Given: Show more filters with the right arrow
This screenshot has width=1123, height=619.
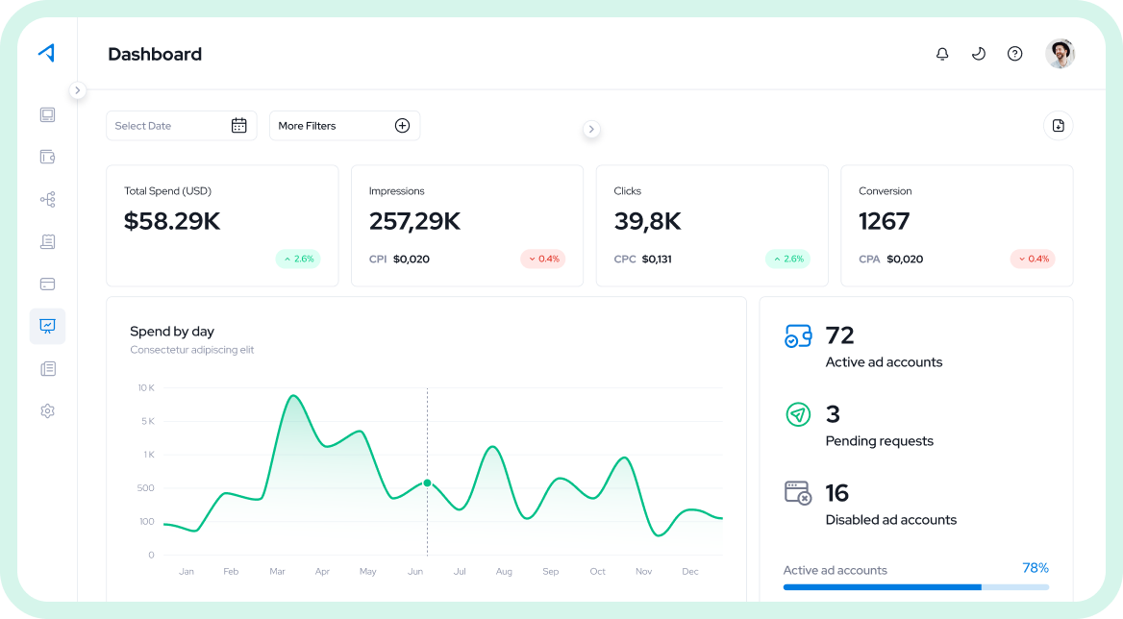Looking at the screenshot, I should coord(591,130).
